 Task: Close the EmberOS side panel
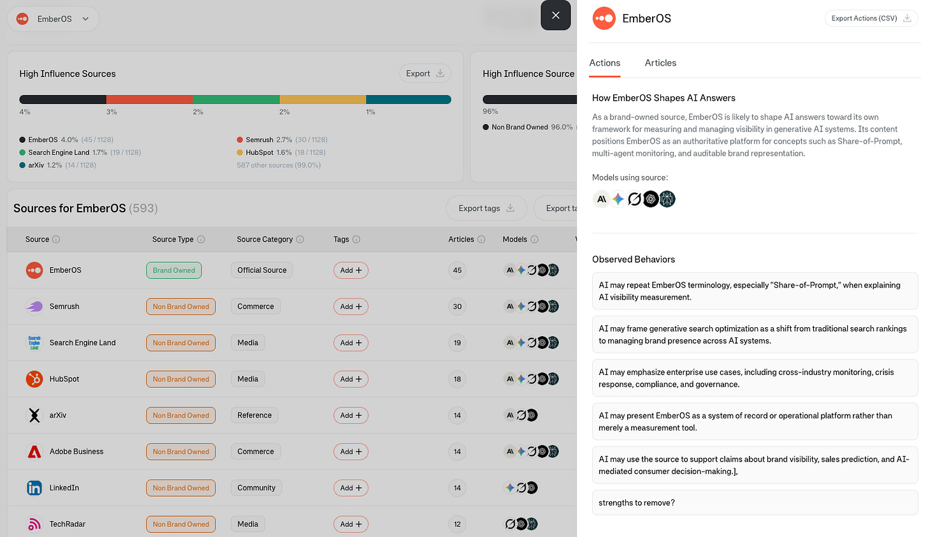click(x=556, y=15)
